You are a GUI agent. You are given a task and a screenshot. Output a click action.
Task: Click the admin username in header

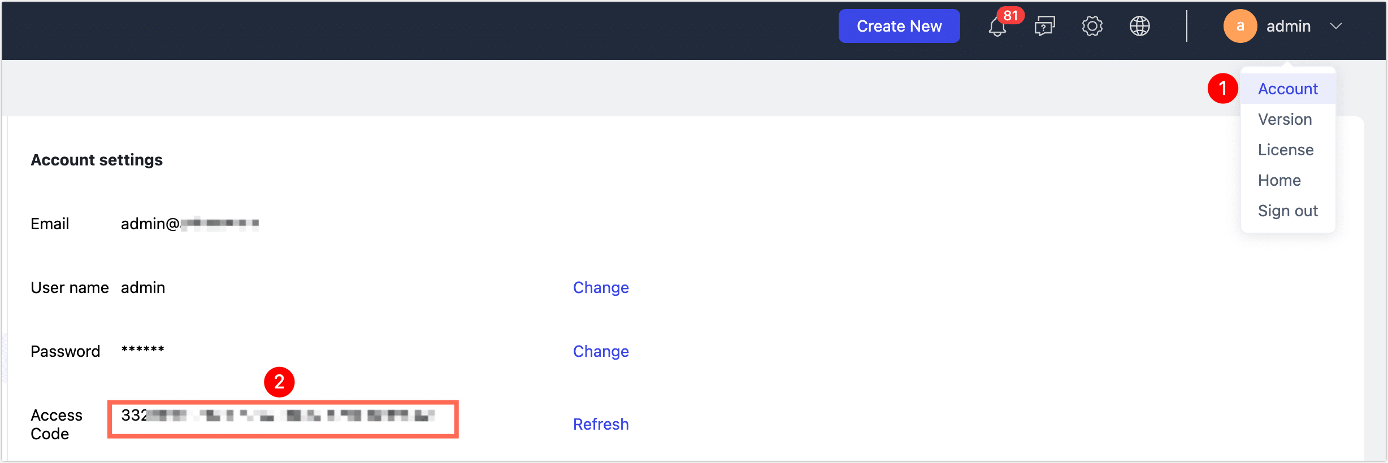click(x=1288, y=26)
